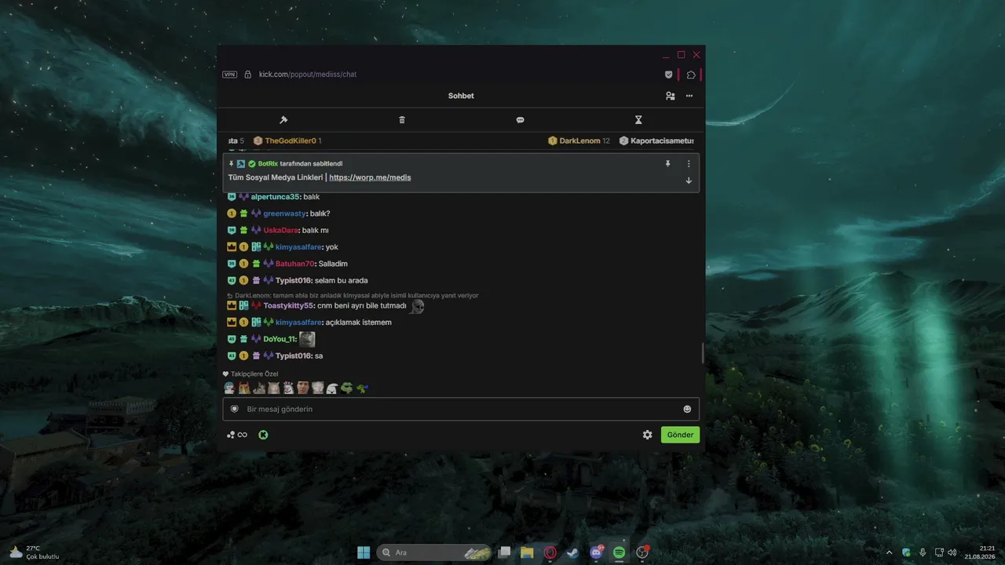Click the skull emote in Toastykitty55's message
This screenshot has height=565, width=1005.
point(417,306)
